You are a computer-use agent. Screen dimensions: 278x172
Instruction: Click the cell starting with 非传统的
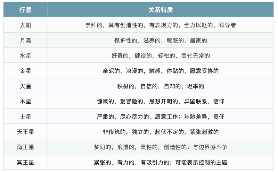161,132
